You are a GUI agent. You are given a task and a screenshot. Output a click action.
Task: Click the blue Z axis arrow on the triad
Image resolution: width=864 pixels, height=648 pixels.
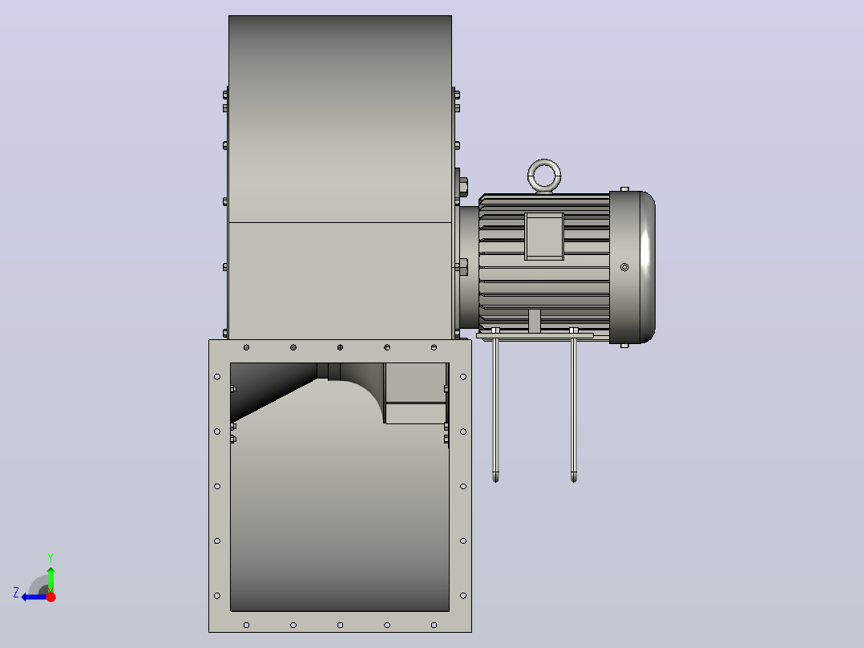point(33,597)
